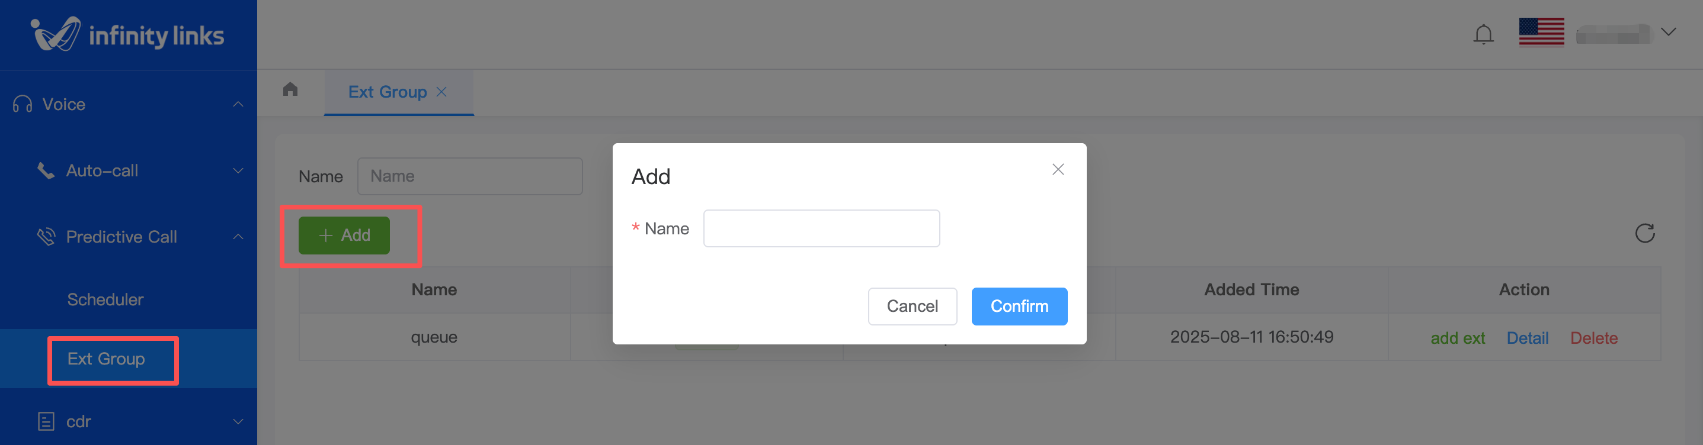
Task: Open the user account dropdown arrow
Action: click(1668, 33)
